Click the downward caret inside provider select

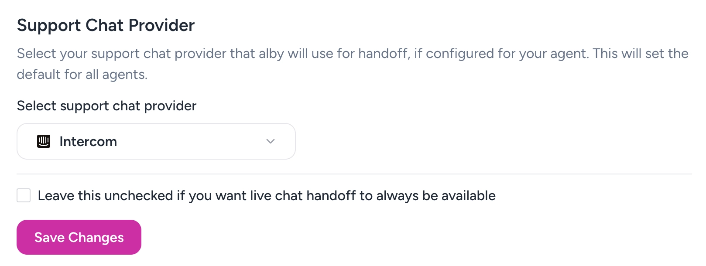271,141
